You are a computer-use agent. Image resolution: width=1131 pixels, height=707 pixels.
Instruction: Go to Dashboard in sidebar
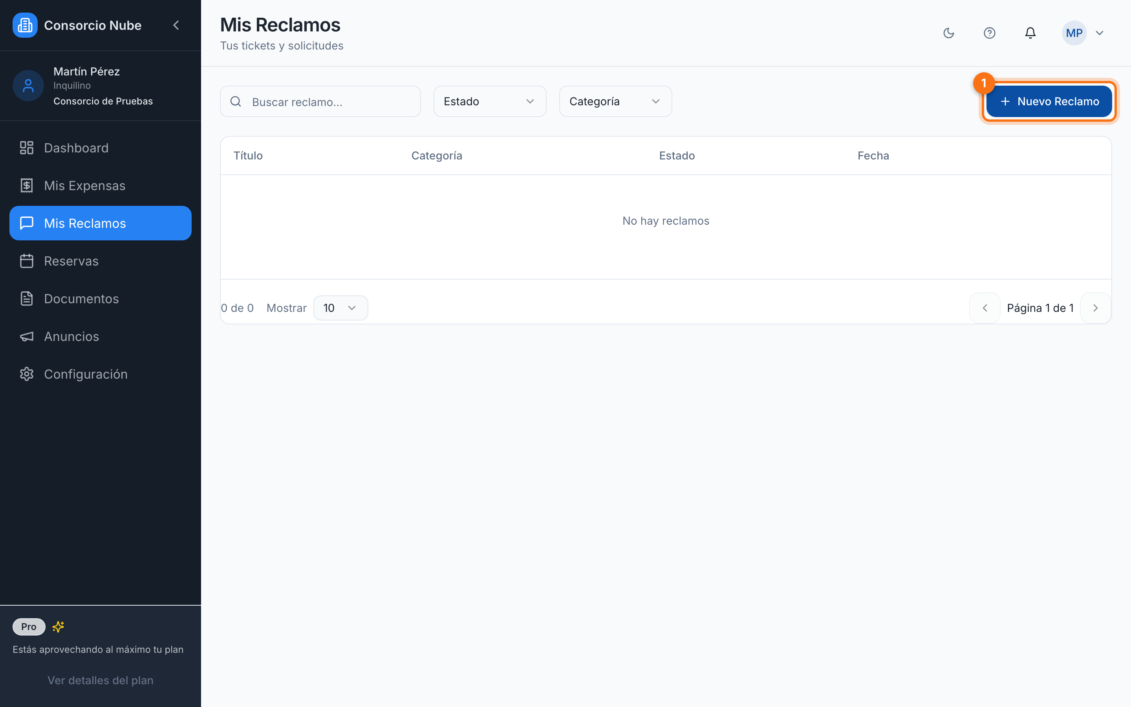pos(101,148)
